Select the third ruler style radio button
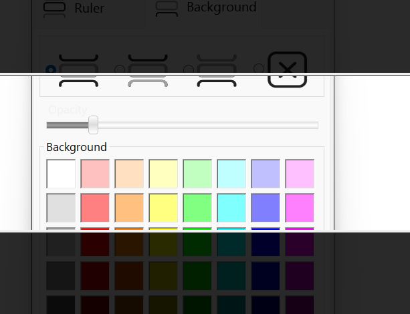The width and height of the screenshot is (410, 314). point(188,69)
